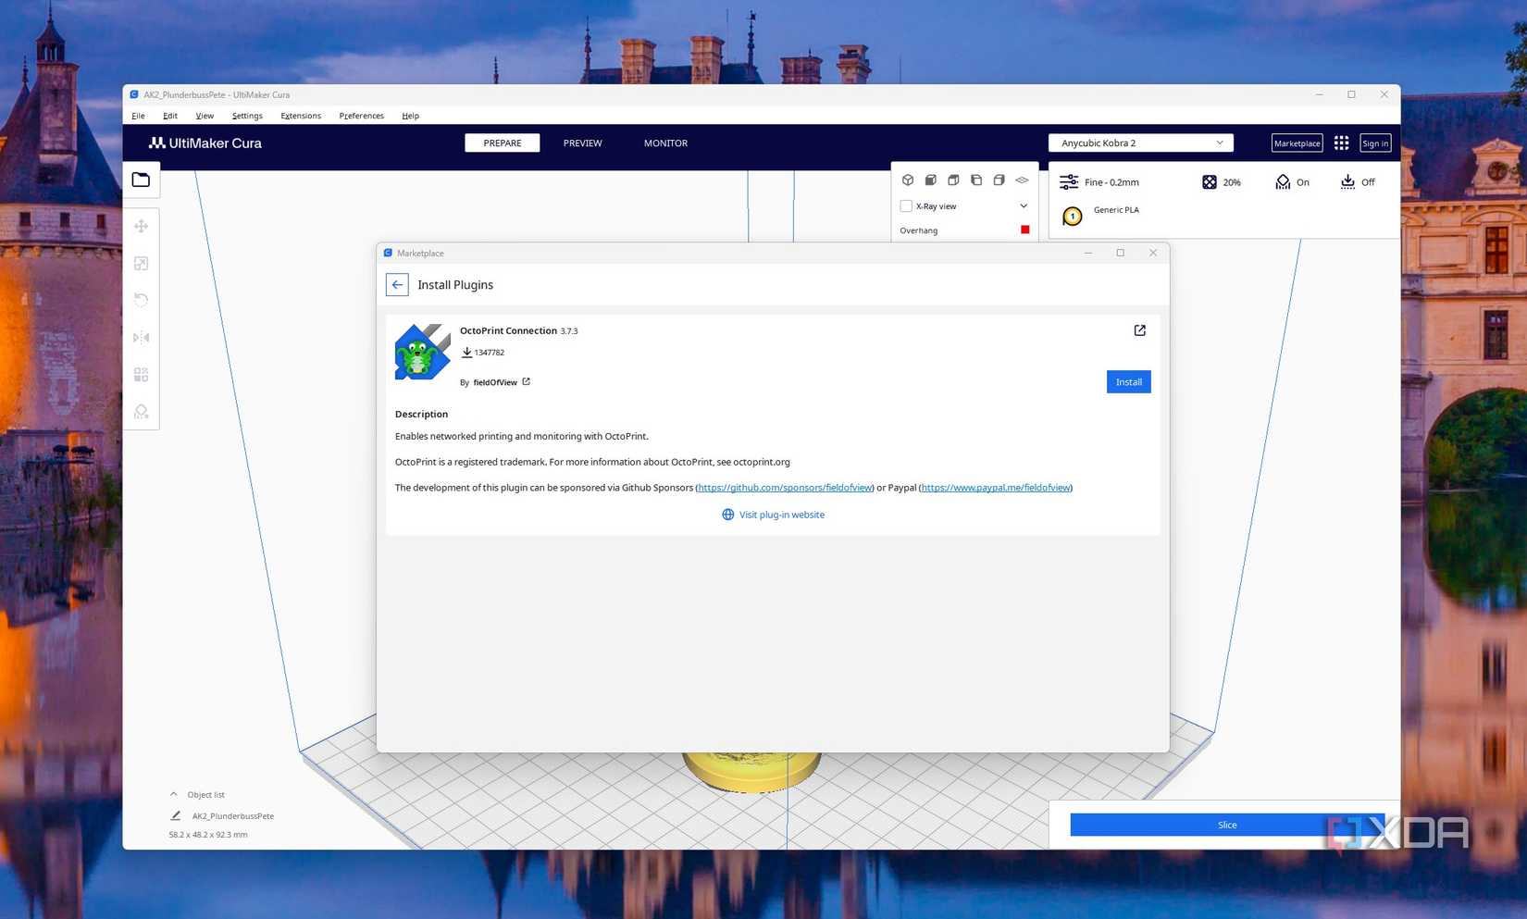Viewport: 1527px width, 919px height.
Task: Open the apps grid icon
Action: [x=1341, y=143]
